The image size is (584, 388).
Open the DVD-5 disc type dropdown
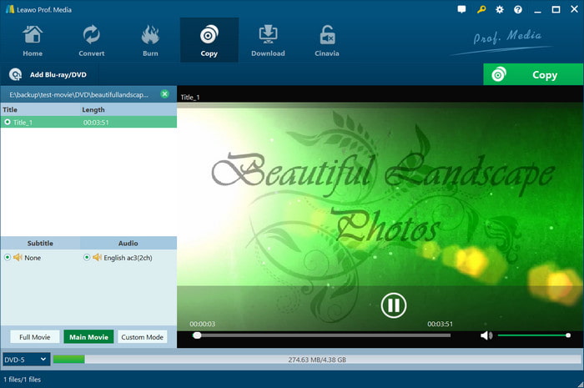tap(26, 360)
